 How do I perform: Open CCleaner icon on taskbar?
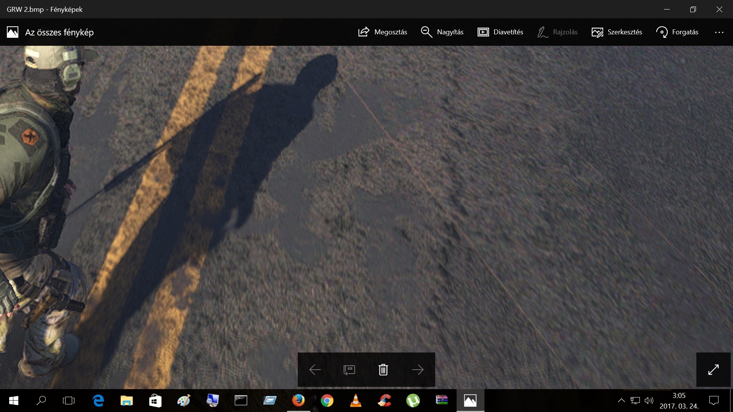click(x=384, y=401)
